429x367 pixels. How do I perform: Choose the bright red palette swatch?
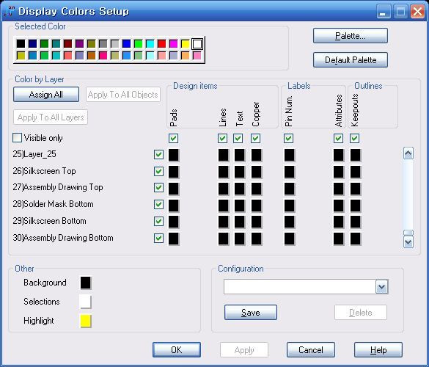(x=161, y=44)
